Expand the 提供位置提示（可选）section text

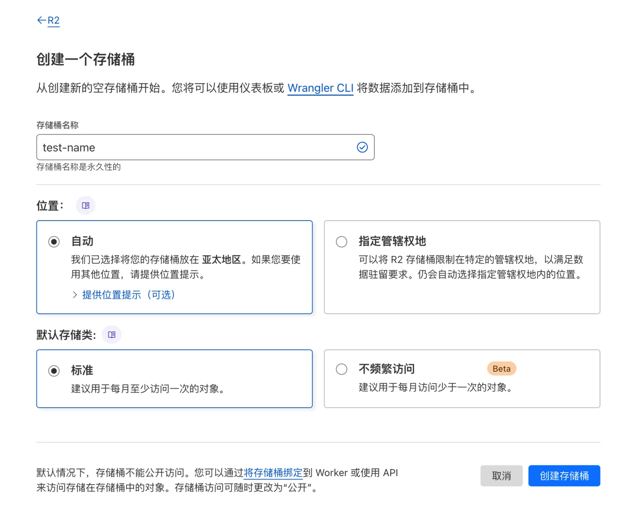[x=129, y=295]
